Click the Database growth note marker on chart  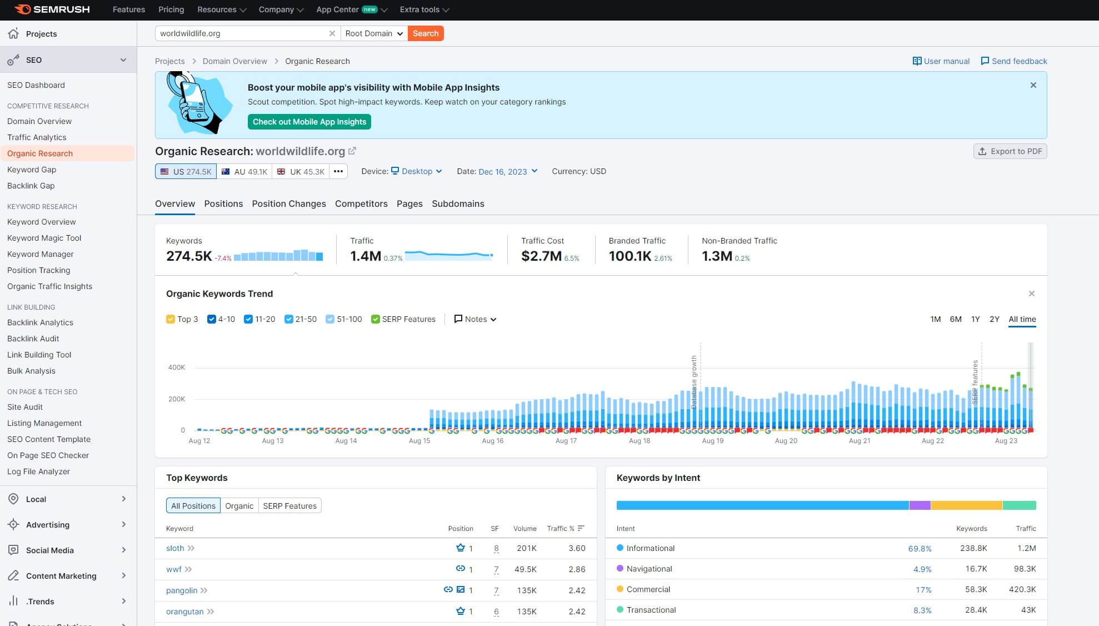coord(694,382)
